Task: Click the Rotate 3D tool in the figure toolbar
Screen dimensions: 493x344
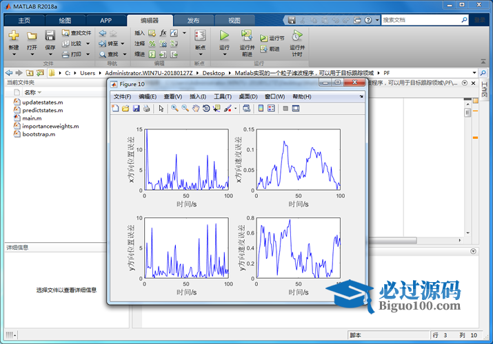Action: click(x=206, y=108)
